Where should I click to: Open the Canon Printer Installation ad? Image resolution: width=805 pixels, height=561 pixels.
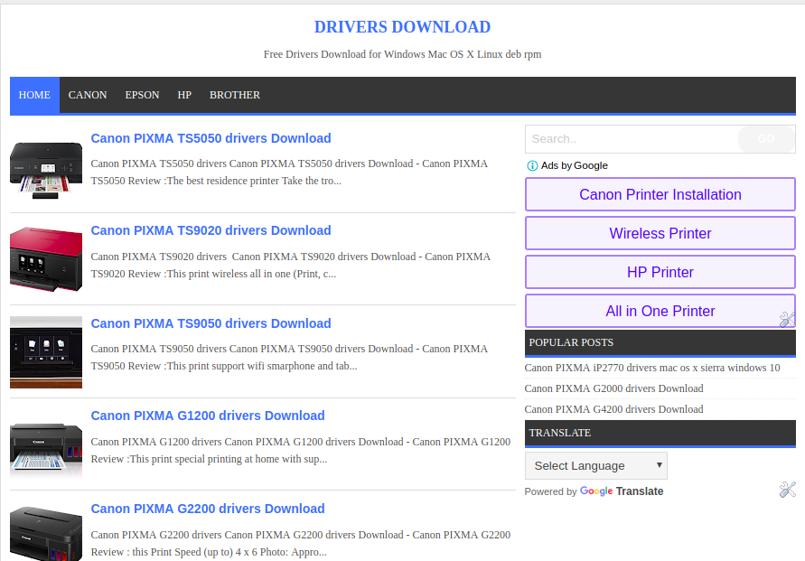pos(660,194)
